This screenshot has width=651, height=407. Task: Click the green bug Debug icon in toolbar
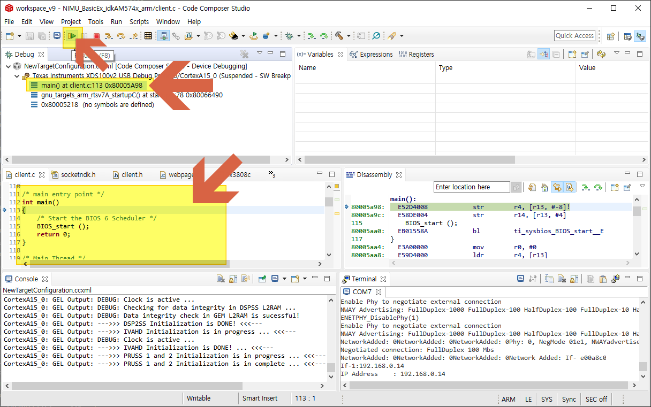click(x=290, y=36)
